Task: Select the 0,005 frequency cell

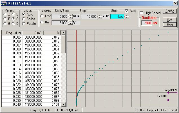Action: [x=12, y=37]
